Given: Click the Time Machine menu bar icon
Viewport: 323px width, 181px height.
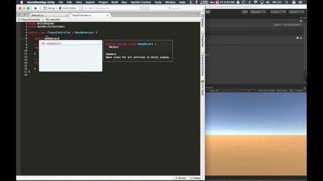Looking at the screenshot, I should pos(244,2).
